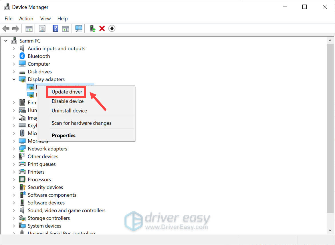
Task: Collapse the Display adapters chevron
Action: click(14, 79)
